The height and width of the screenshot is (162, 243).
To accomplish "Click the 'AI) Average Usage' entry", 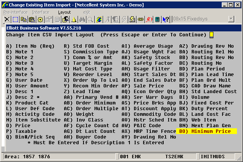I will (x=147, y=46).
